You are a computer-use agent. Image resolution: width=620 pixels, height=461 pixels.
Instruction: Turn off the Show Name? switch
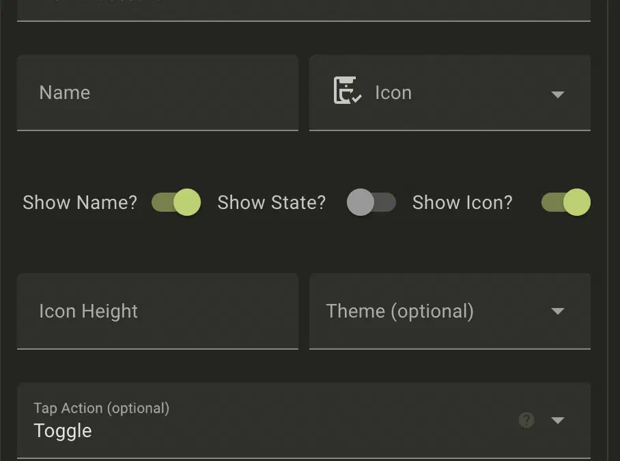[176, 203]
